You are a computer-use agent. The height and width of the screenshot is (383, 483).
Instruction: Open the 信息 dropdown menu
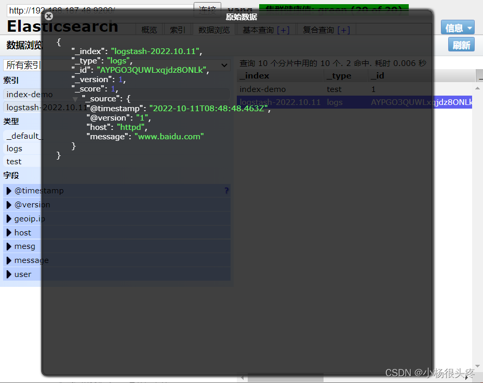(458, 28)
